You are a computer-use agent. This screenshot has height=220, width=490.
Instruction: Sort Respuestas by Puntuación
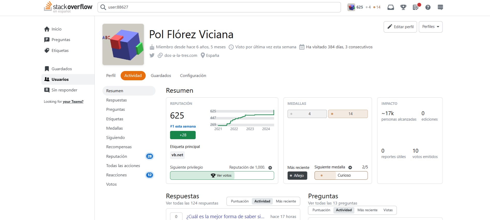point(240,201)
